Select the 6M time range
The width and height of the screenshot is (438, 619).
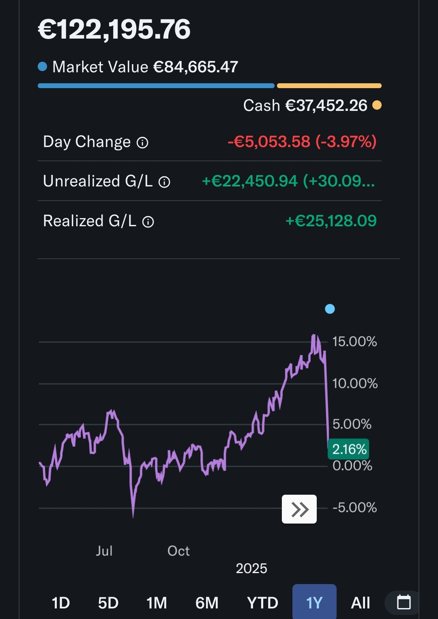pyautogui.click(x=207, y=603)
